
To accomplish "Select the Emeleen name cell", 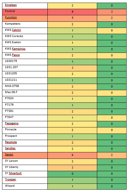I will [x=25, y=6].
